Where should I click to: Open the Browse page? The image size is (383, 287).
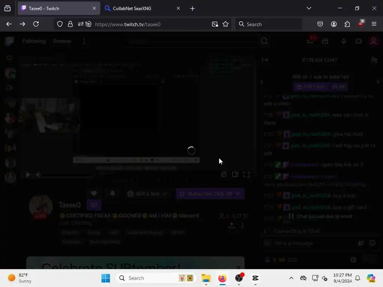pyautogui.click(x=62, y=41)
